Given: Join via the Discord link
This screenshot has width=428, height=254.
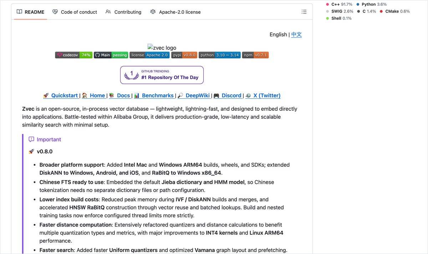Looking at the screenshot, I should (228, 95).
